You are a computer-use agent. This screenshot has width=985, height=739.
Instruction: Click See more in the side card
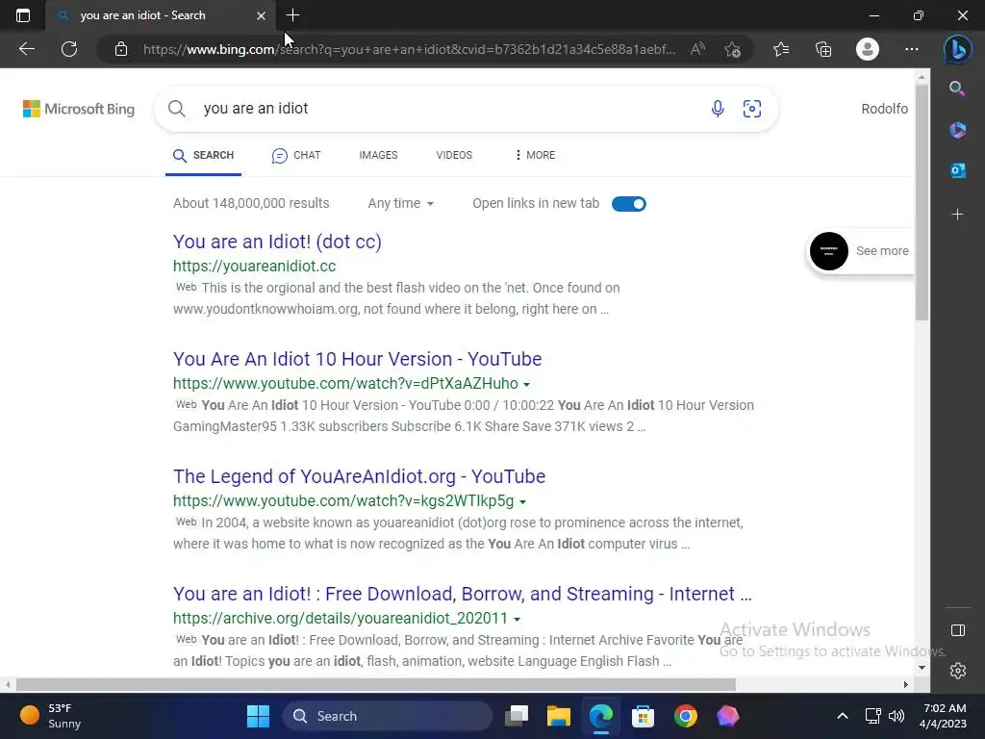882,251
